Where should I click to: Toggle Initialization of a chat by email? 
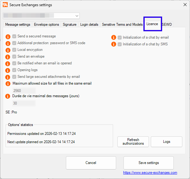[120, 38]
